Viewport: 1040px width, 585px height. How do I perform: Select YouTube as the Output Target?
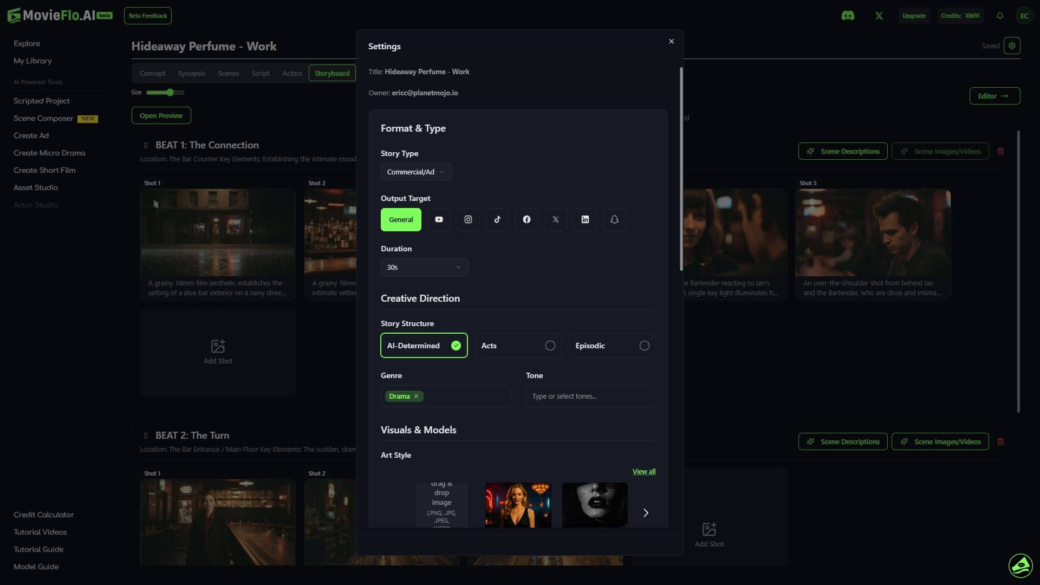pyautogui.click(x=439, y=219)
